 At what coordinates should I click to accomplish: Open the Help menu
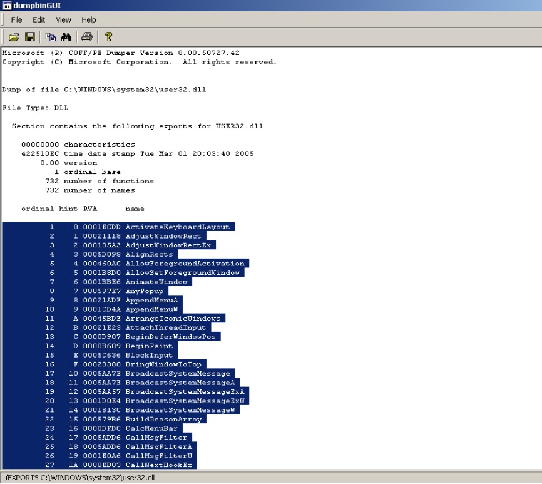pos(88,19)
